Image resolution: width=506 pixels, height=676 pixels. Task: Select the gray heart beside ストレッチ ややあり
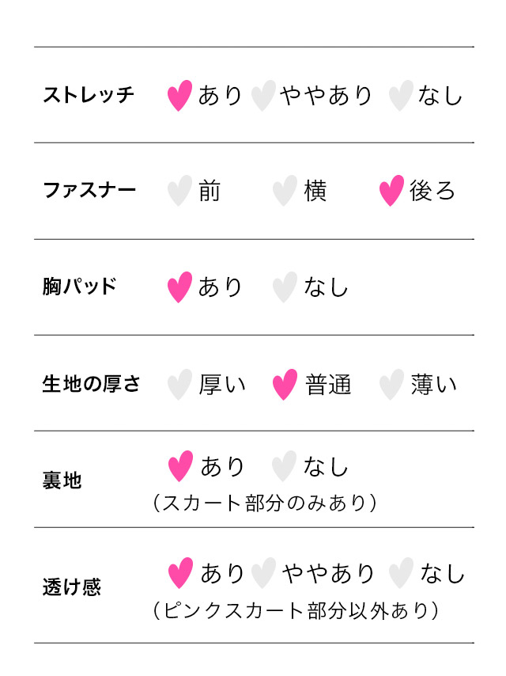click(263, 95)
